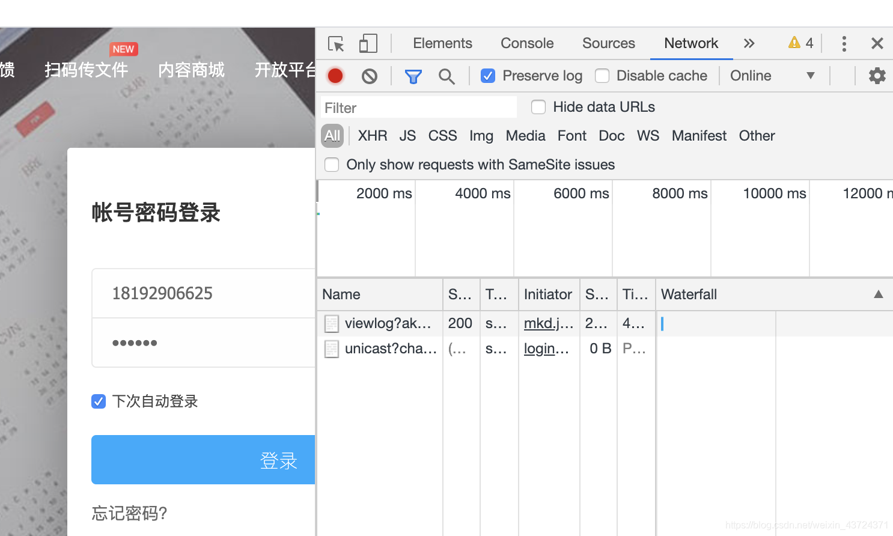This screenshot has height=536, width=893.
Task: Open 扫码传文件 in the page navigation
Action: point(87,70)
